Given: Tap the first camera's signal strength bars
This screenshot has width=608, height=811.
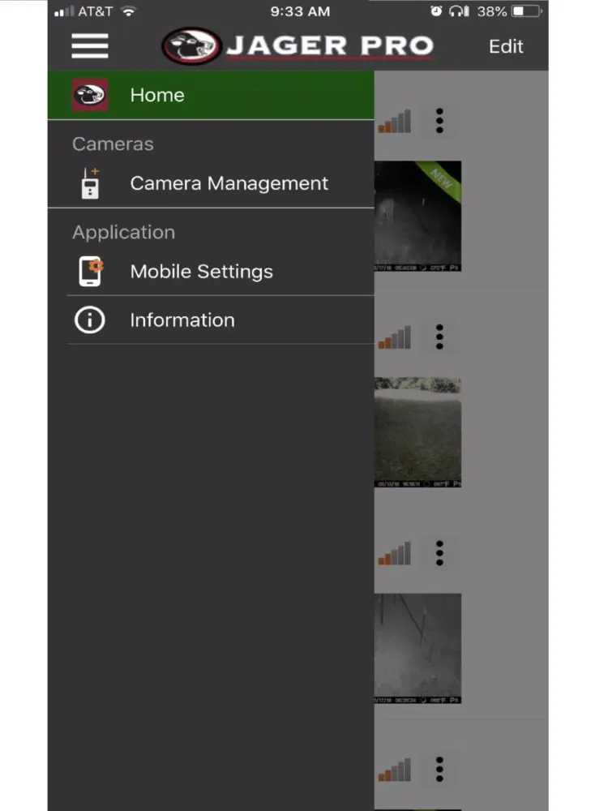Looking at the screenshot, I should click(395, 121).
